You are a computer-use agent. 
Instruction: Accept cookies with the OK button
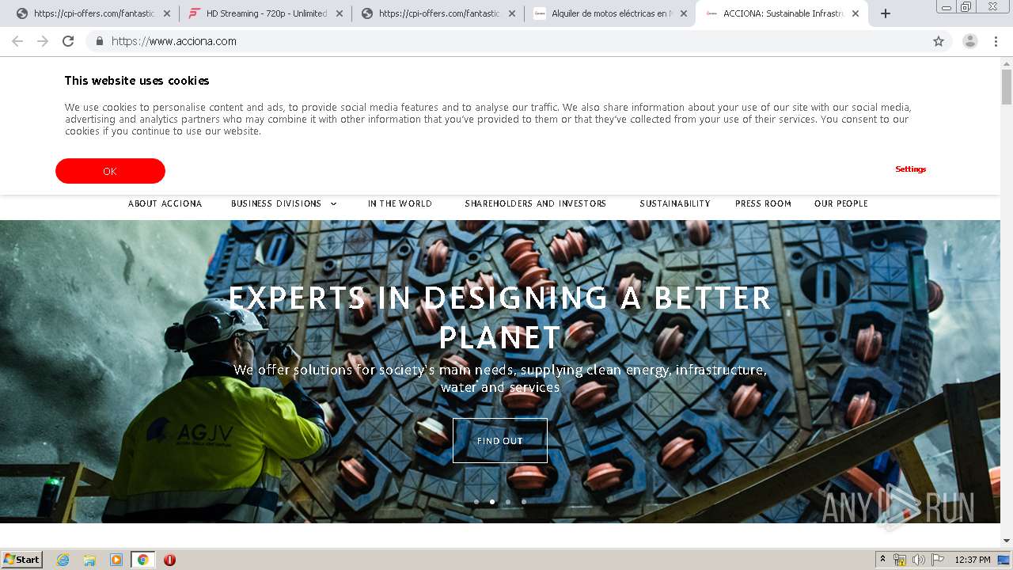coord(110,171)
